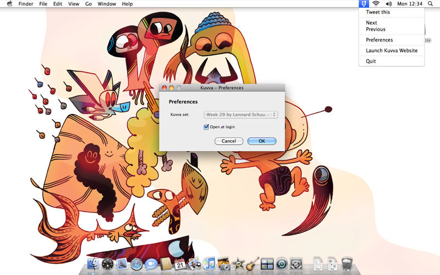
Task: Open the Window menu
Action: [x=107, y=4]
